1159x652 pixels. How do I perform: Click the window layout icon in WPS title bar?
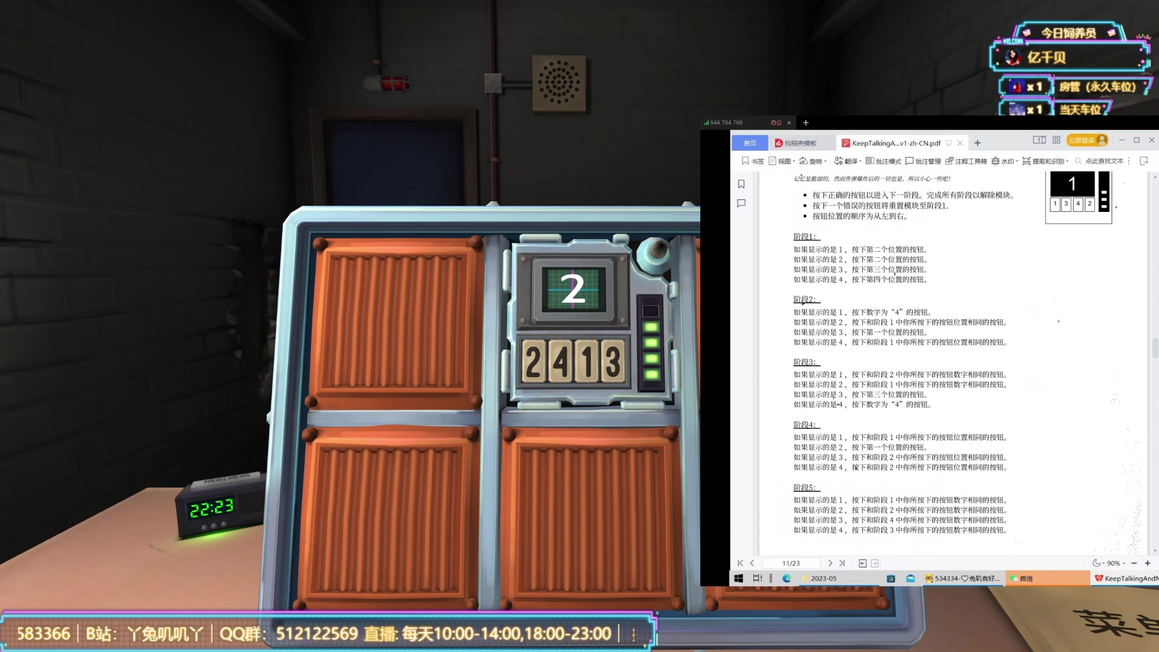point(1039,140)
